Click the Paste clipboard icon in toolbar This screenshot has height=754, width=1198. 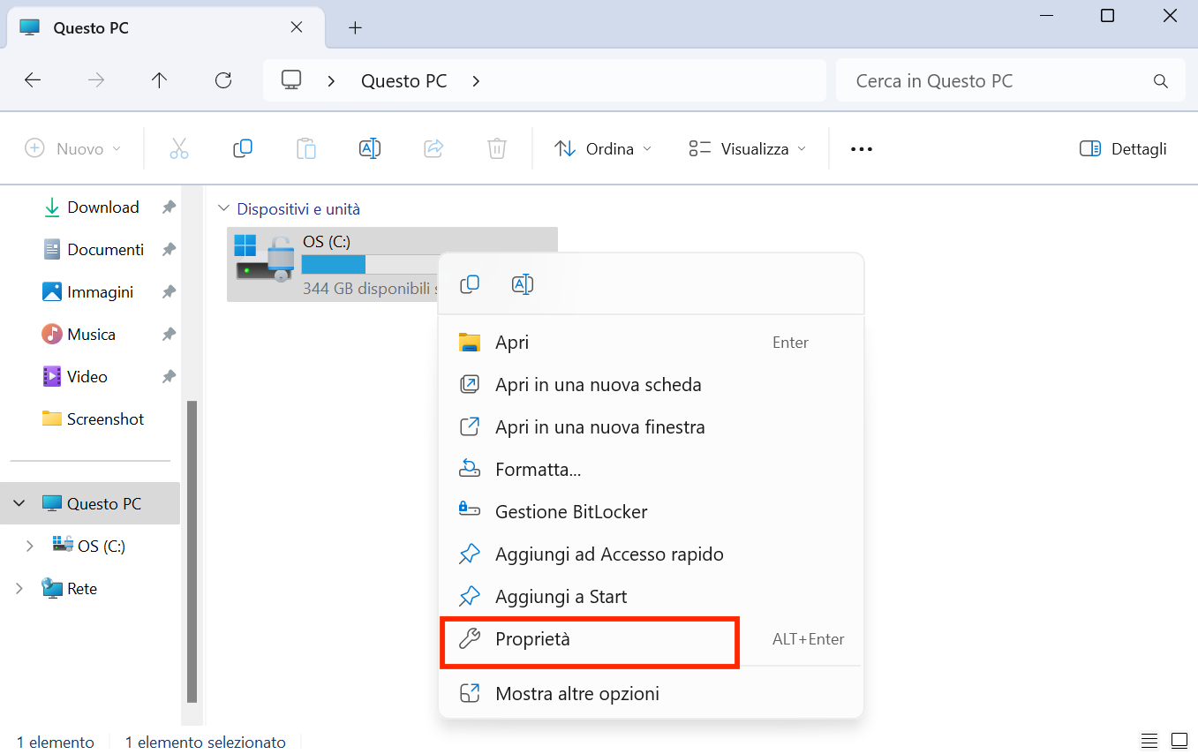coord(306,148)
